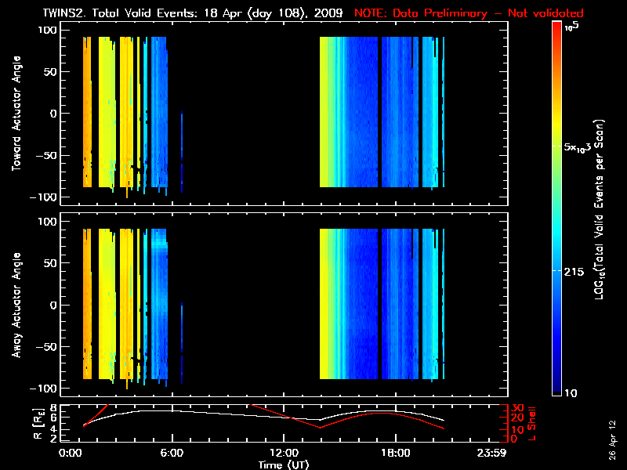Select the "12:00" time tick label
This screenshot has width=627, height=470.
[x=283, y=454]
